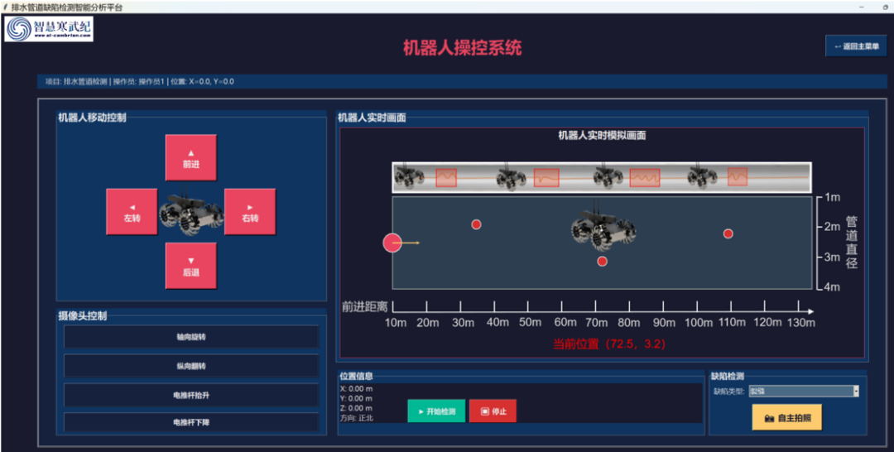Image resolution: width=894 pixels, height=452 pixels.
Task: Click the 机器人操控系统 title
Action: tap(463, 47)
